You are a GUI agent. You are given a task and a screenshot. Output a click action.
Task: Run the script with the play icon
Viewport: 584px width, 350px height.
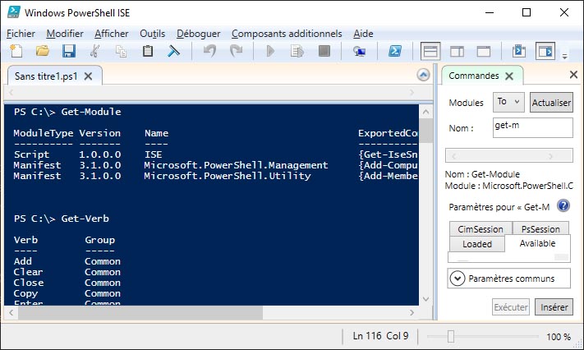270,51
